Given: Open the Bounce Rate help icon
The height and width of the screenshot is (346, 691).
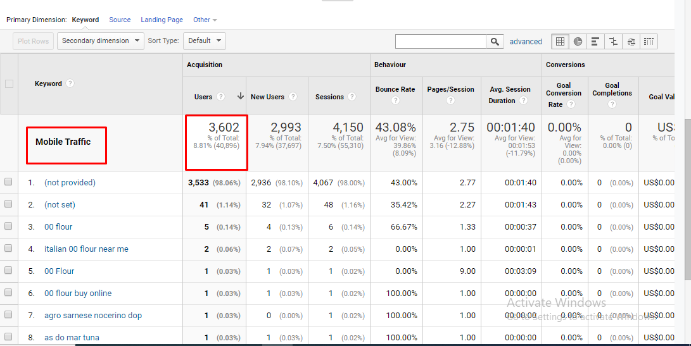Looking at the screenshot, I should pos(395,101).
